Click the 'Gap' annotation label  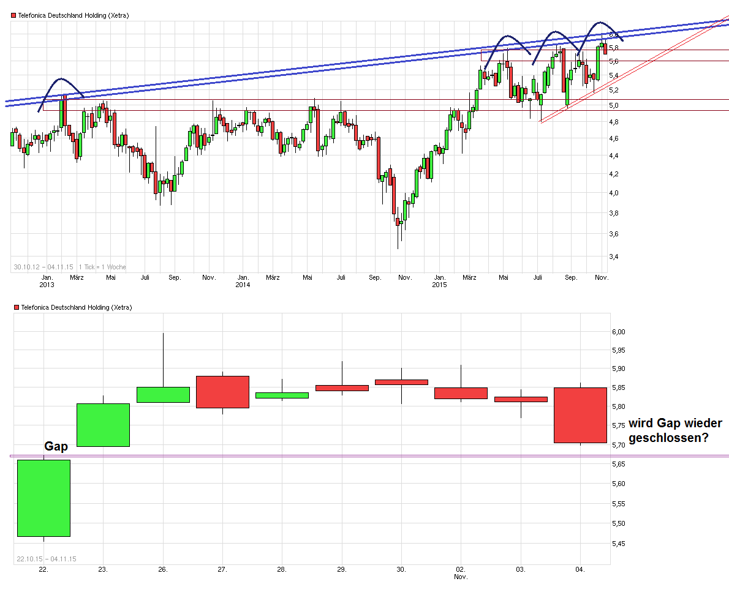tap(56, 446)
